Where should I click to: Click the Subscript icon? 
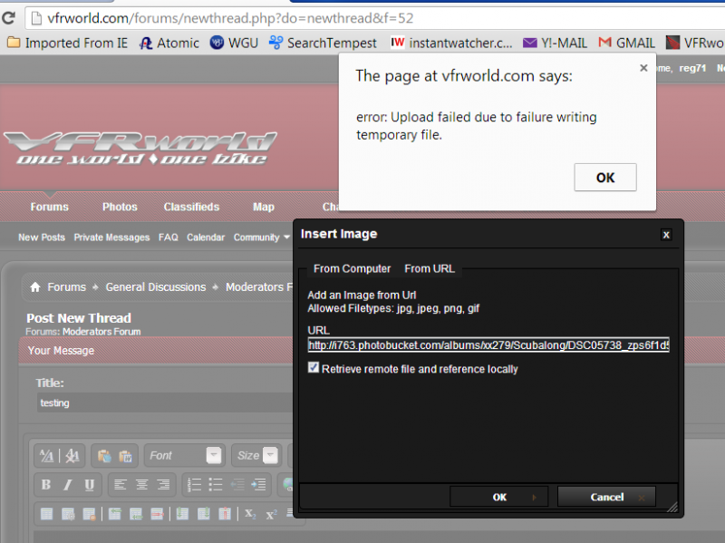pyautogui.click(x=251, y=514)
